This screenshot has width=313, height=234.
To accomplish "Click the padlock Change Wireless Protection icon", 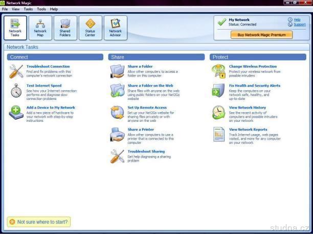I will 218,71.
